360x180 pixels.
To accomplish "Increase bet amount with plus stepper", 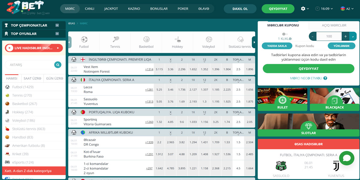I will pyautogui.click(x=345, y=36).
